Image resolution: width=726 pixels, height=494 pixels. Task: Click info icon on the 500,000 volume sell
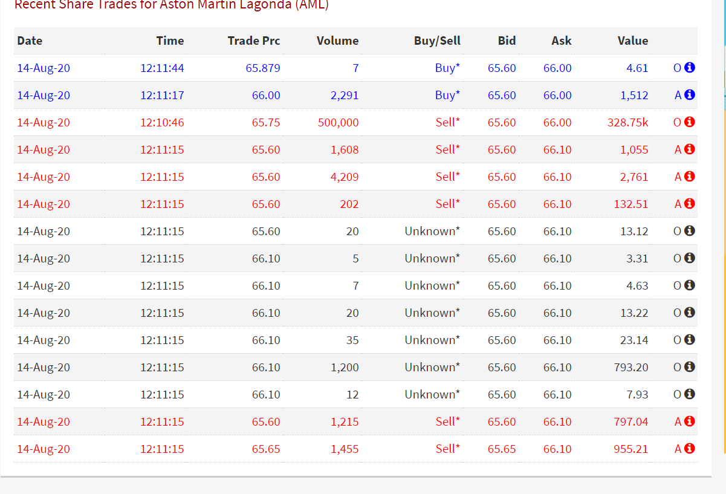(689, 122)
